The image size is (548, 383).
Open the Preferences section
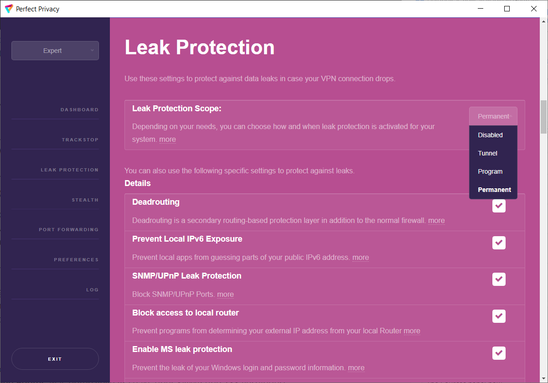[x=76, y=260]
